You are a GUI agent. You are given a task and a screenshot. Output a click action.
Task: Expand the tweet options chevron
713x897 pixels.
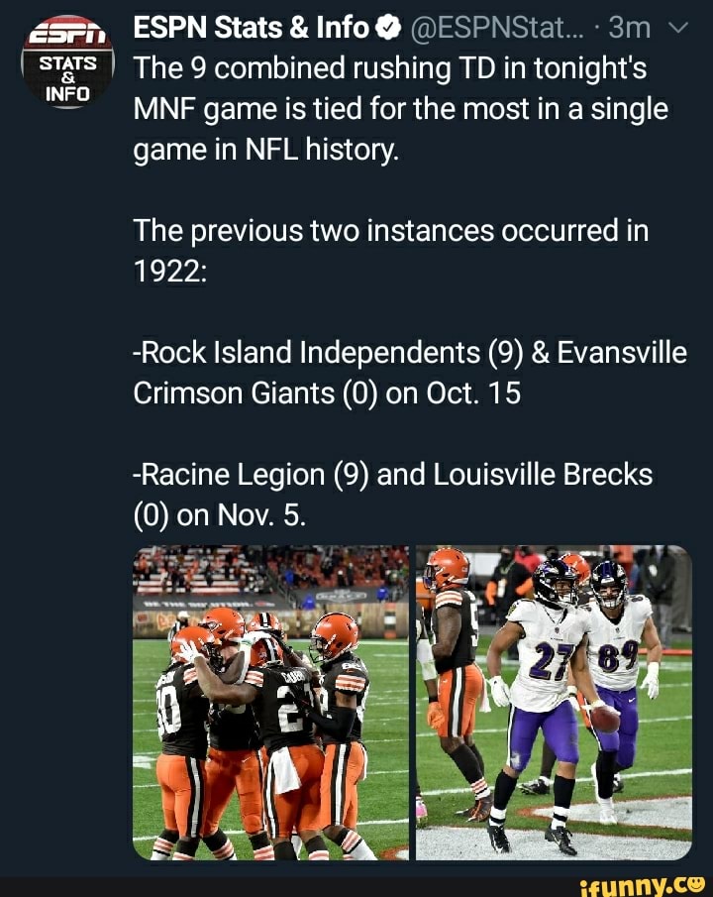[679, 28]
